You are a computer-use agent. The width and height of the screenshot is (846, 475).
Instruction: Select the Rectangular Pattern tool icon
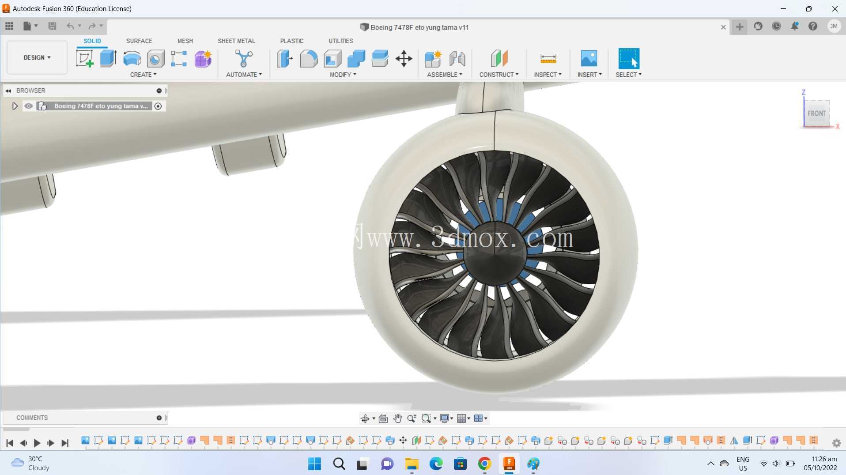pyautogui.click(x=179, y=58)
